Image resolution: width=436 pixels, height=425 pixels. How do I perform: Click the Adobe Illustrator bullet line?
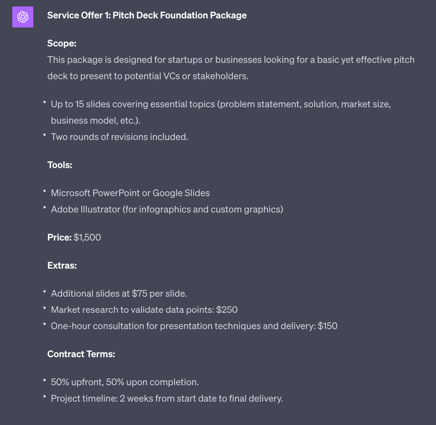167,209
